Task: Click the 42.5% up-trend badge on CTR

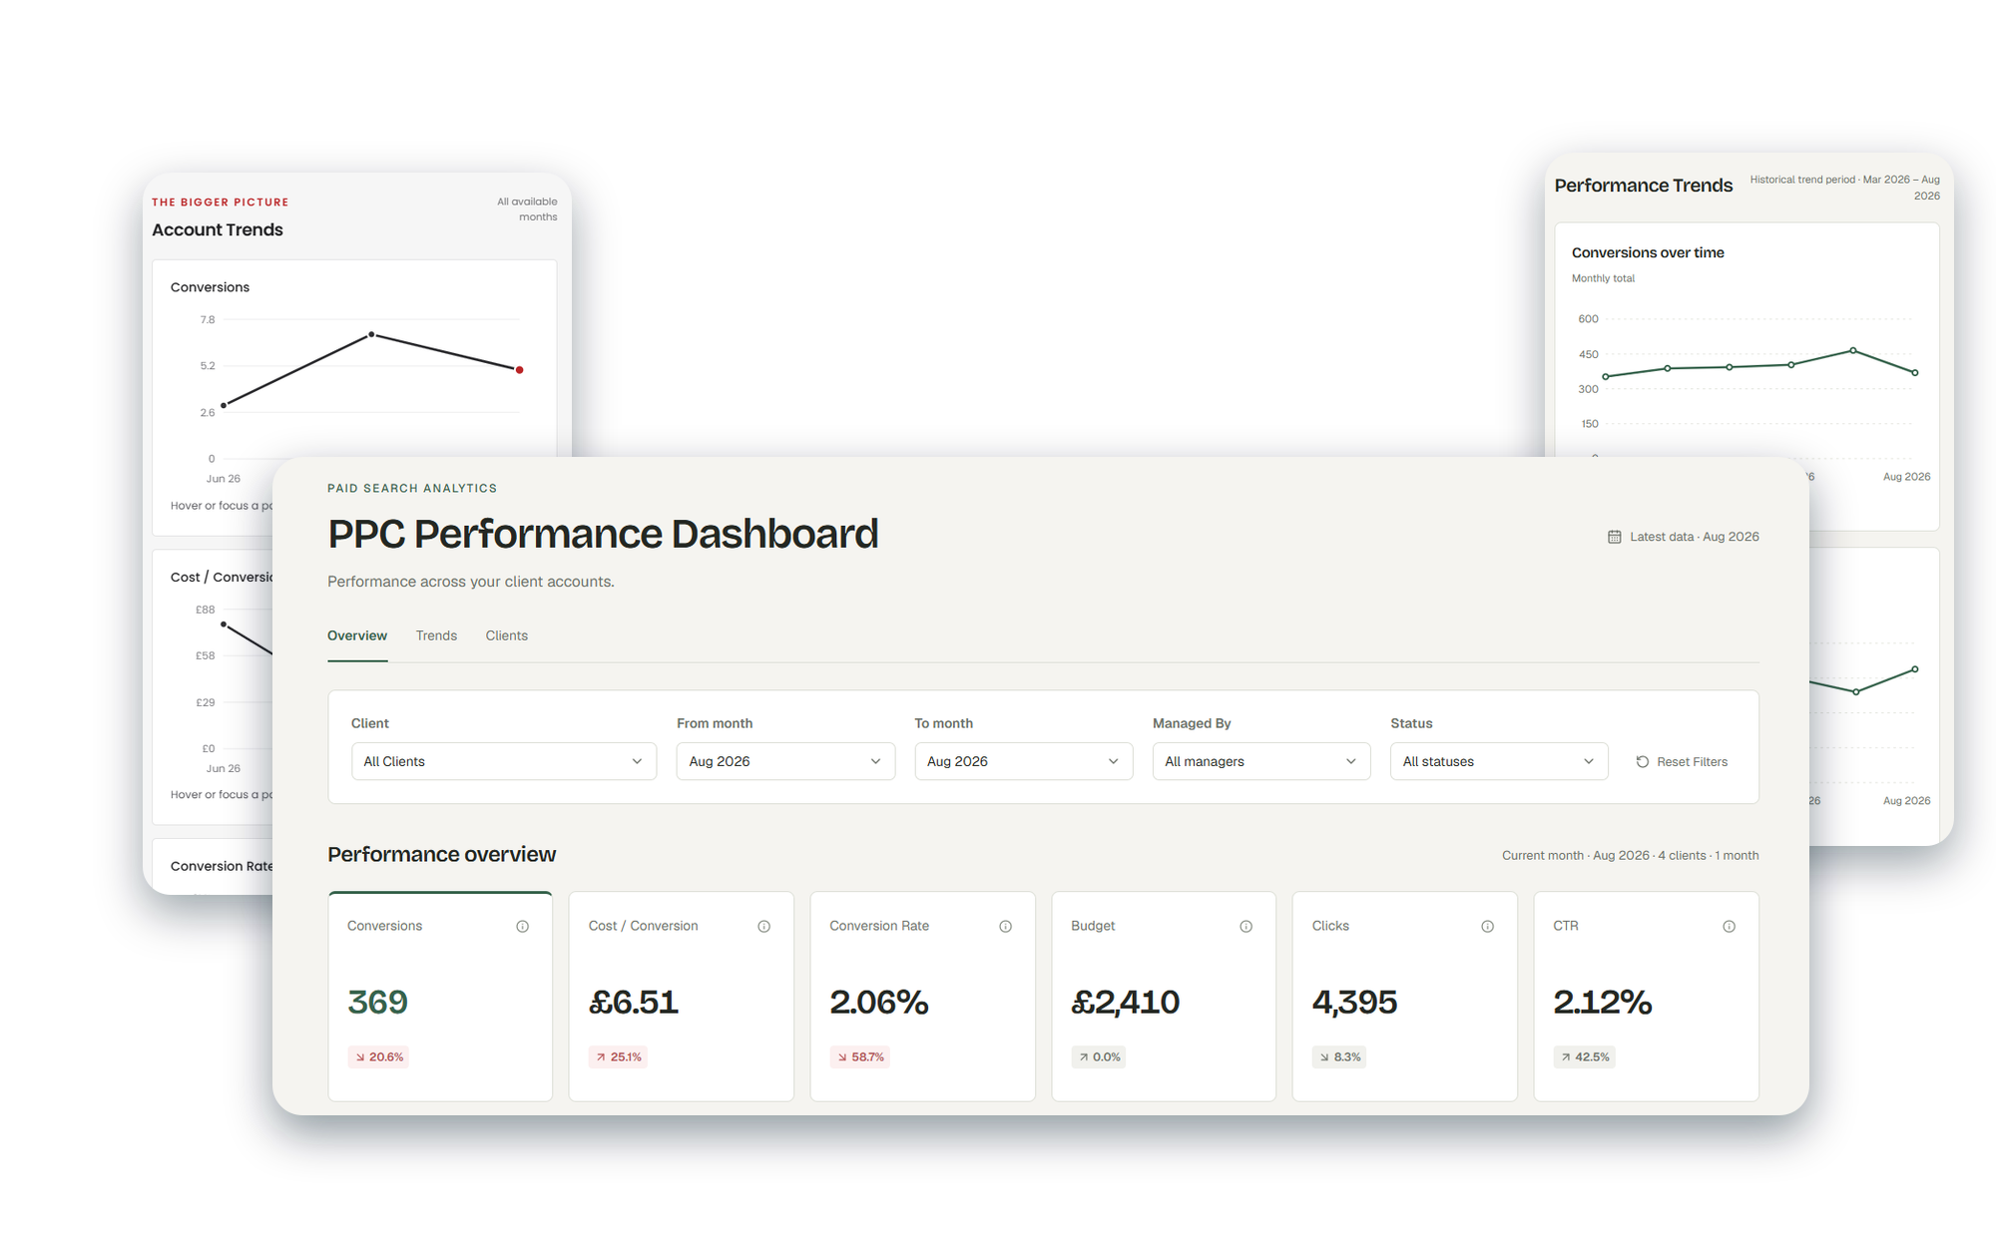Action: (1584, 1056)
